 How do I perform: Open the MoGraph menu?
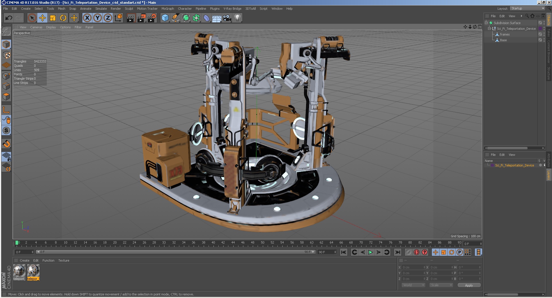168,9
